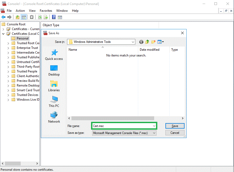Expand the File name history dropdown arrow

[154, 126]
